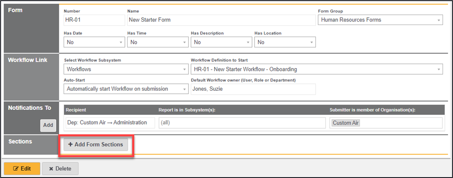Expand Workflow Definition to Start dropdown
The image size is (453, 178).
pyautogui.click(x=316, y=69)
